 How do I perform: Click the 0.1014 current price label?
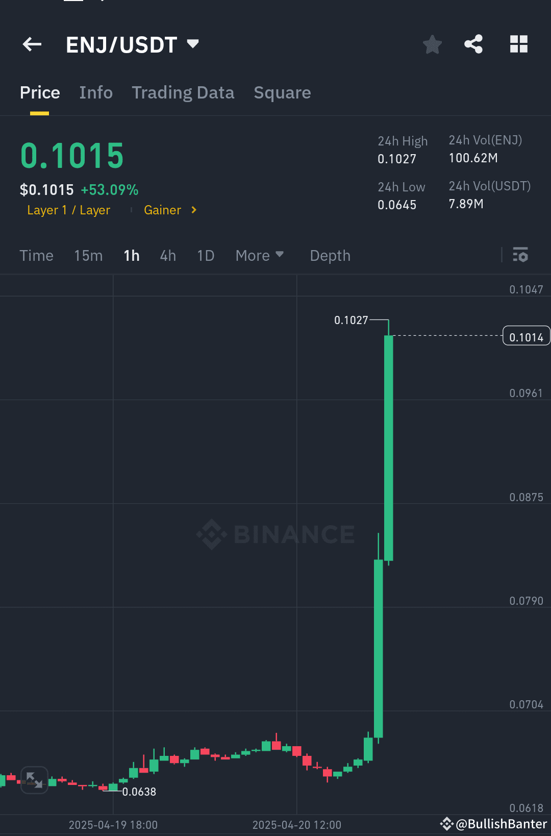[526, 336]
